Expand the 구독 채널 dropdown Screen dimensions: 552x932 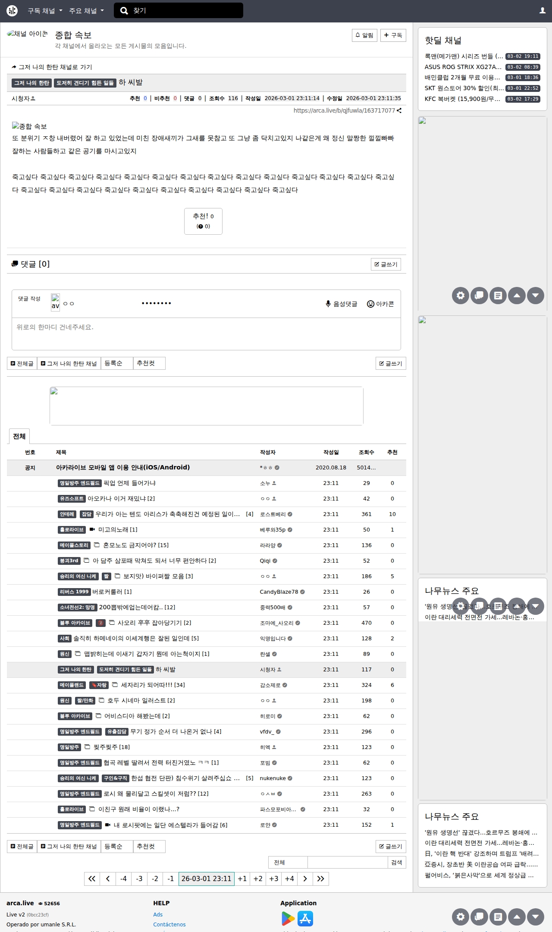pyautogui.click(x=45, y=11)
